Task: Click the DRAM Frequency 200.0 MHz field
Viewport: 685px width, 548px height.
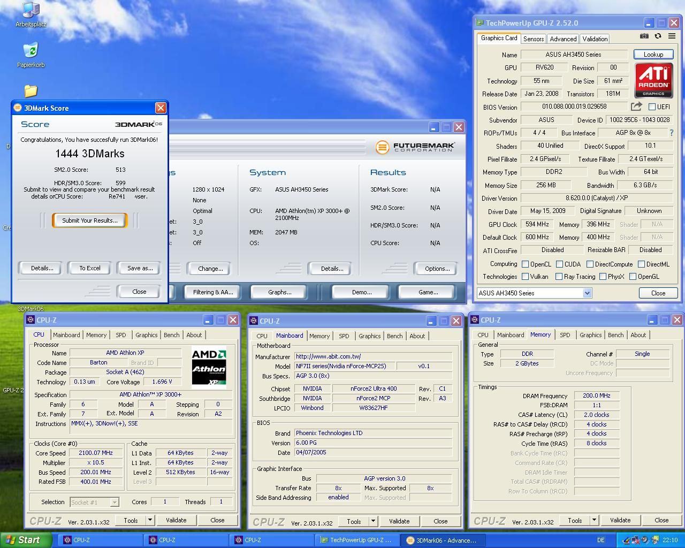Action: (597, 395)
